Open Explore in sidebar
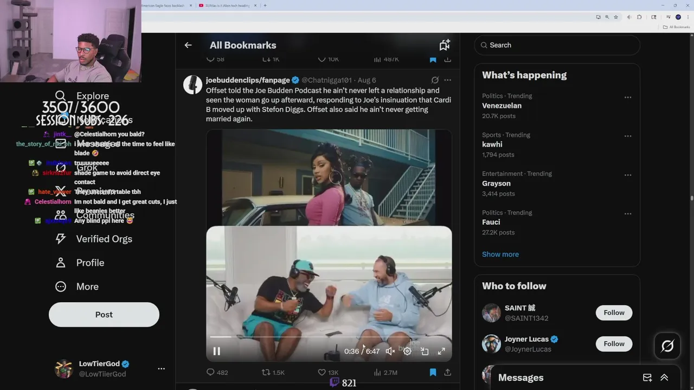This screenshot has width=694, height=390. pos(82,96)
